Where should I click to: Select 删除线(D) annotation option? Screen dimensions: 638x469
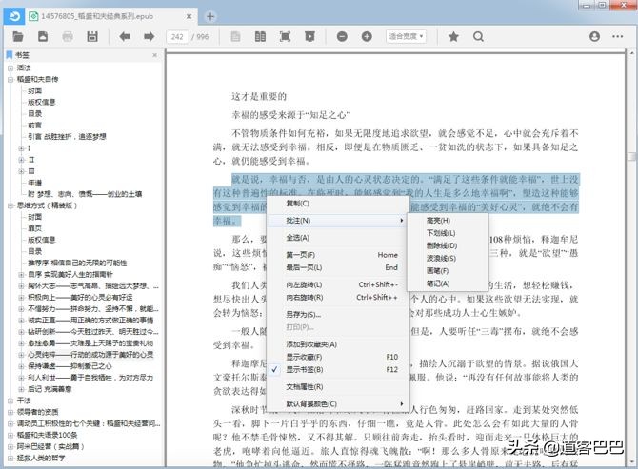(448, 245)
